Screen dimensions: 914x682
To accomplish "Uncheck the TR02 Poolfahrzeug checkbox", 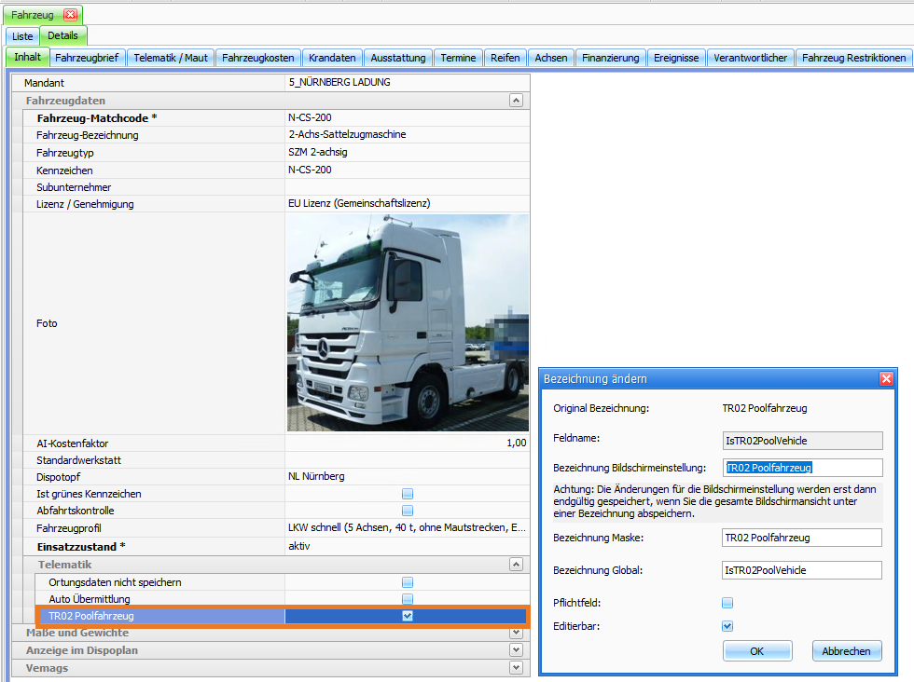I will [408, 616].
